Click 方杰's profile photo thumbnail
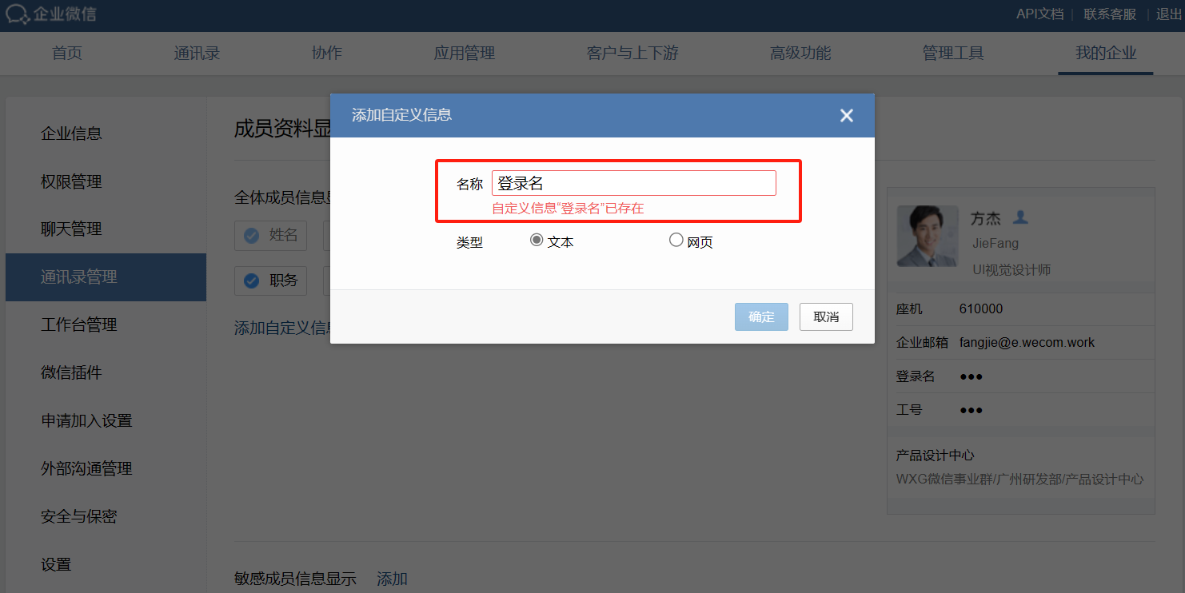This screenshot has width=1185, height=593. coord(928,237)
